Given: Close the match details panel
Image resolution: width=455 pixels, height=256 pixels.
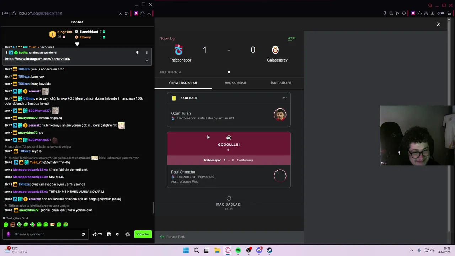Looking at the screenshot, I should pyautogui.click(x=439, y=24).
